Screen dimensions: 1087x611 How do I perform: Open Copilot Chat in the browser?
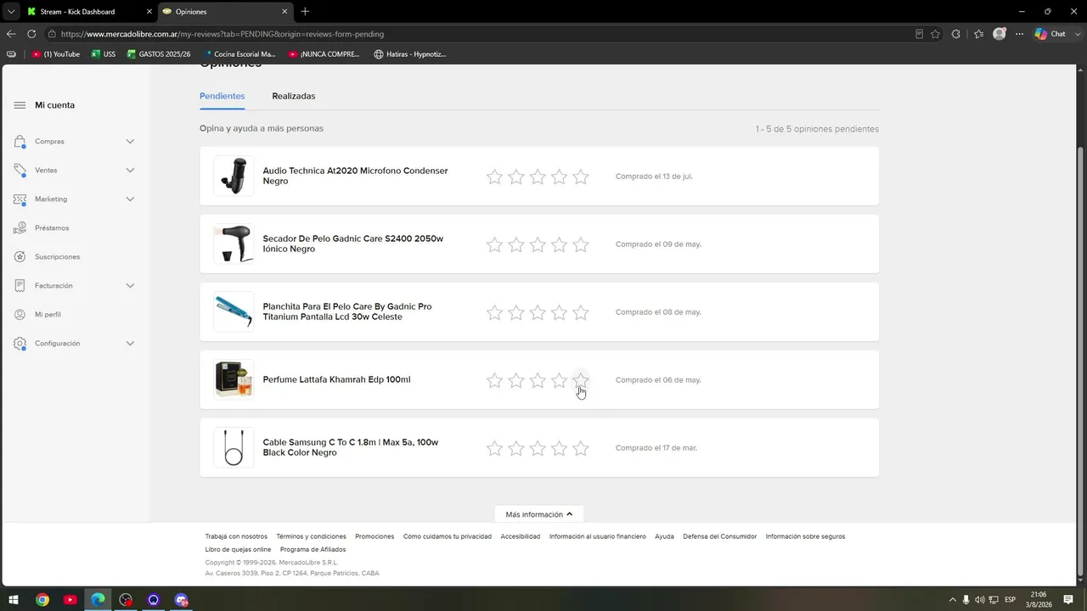point(1050,34)
